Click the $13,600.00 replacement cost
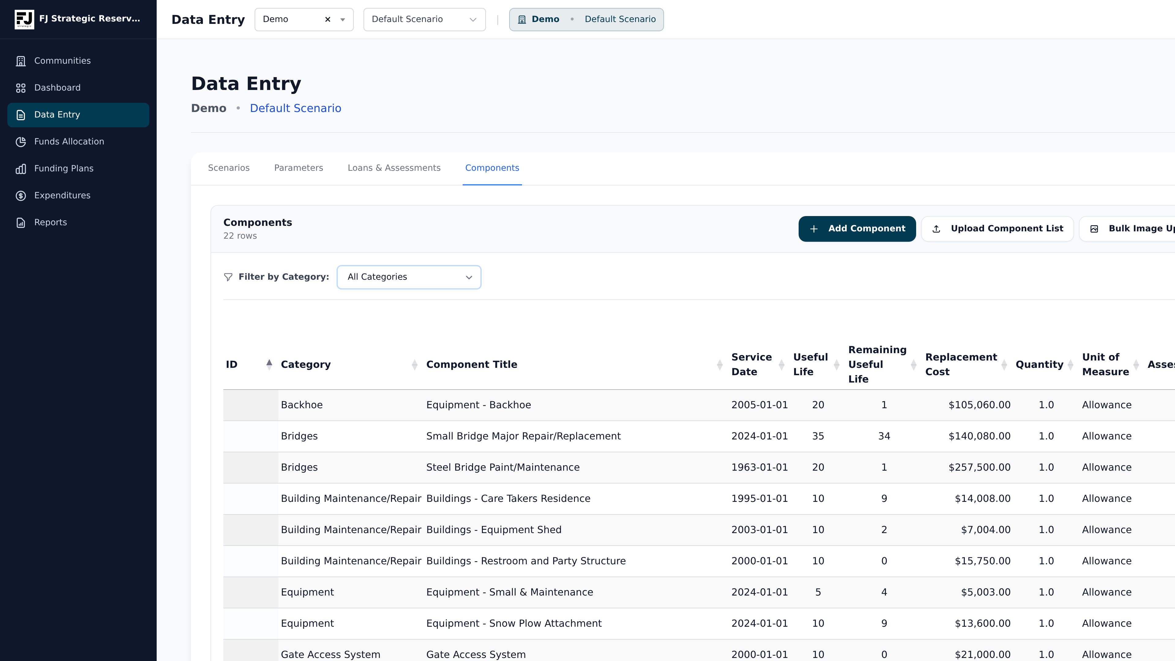Image resolution: width=1175 pixels, height=661 pixels. (x=983, y=624)
